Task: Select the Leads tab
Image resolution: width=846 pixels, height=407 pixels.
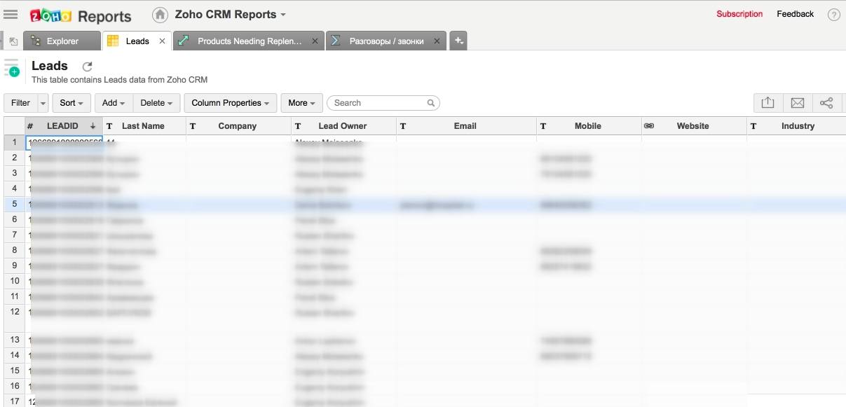Action: [137, 41]
